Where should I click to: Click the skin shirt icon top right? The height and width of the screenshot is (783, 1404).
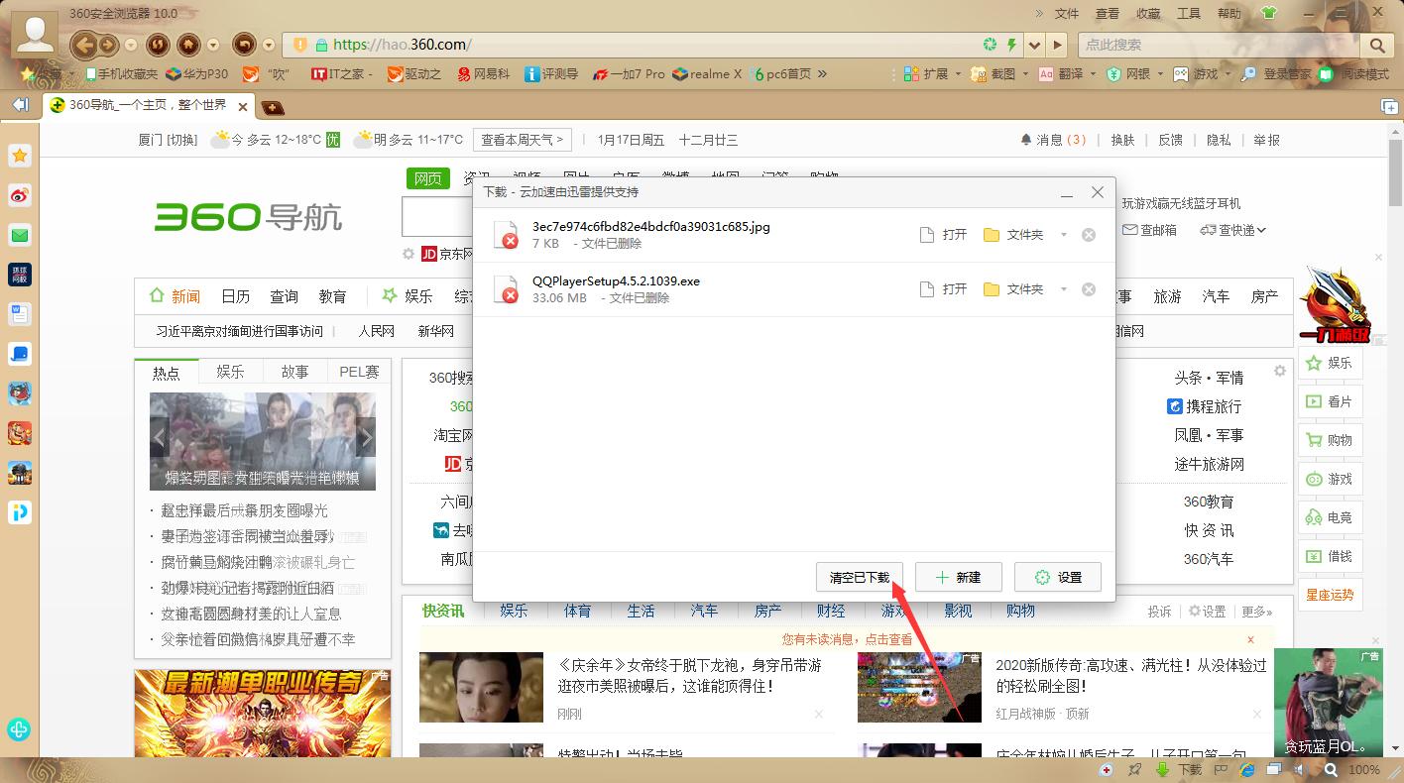(1269, 13)
